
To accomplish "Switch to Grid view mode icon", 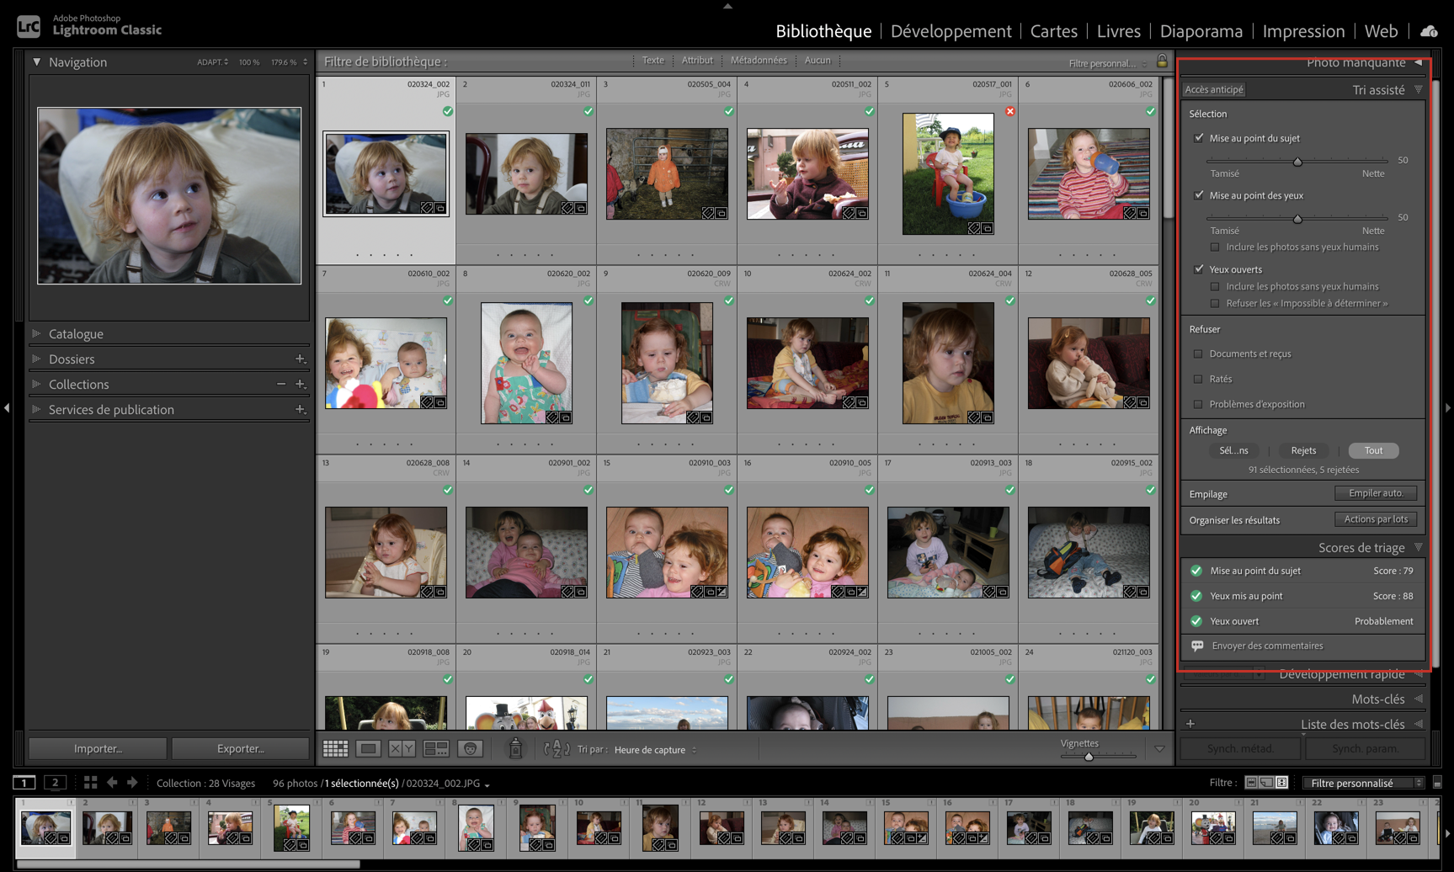I will [x=335, y=748].
